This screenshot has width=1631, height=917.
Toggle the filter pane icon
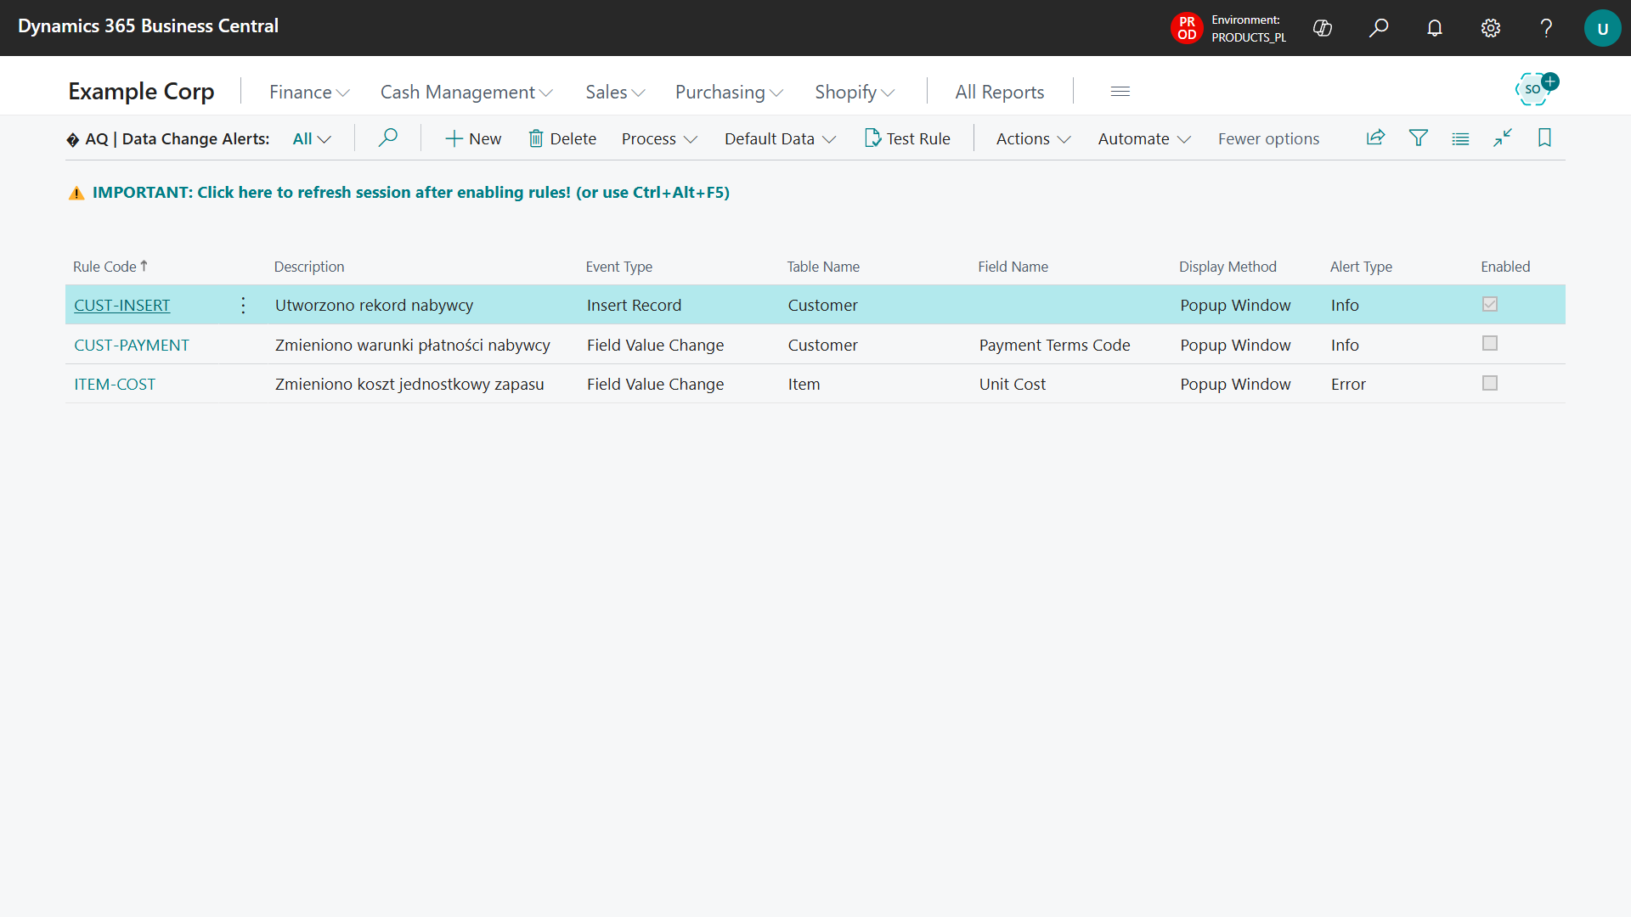1418,138
